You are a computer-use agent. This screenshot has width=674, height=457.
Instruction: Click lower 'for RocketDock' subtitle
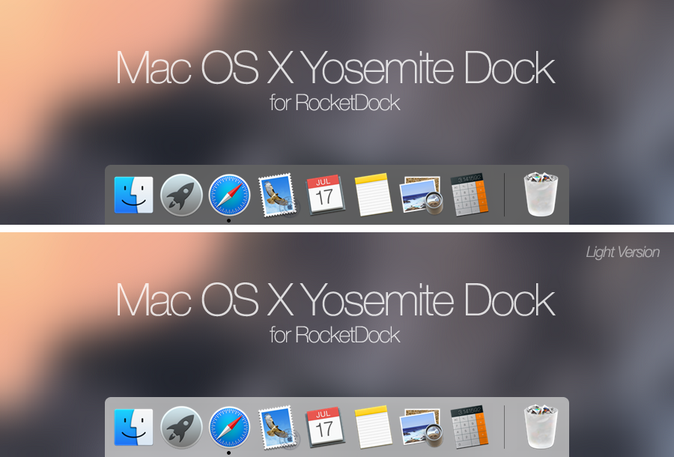[335, 335]
